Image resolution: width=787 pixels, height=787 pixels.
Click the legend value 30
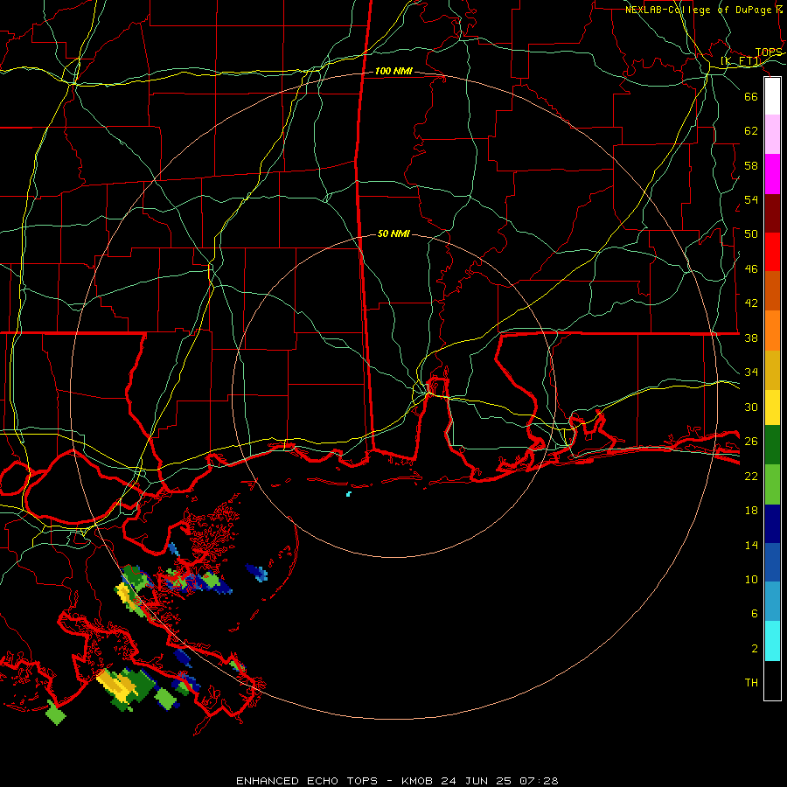tap(751, 407)
